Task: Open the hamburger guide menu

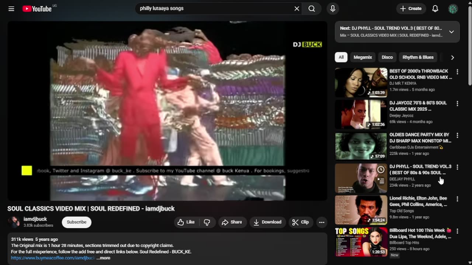Action: 11,8
